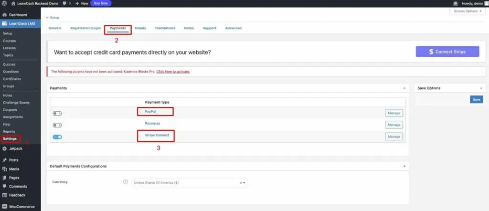The width and height of the screenshot is (489, 211).
Task: Clear the currency selection with the x icon
Action: (x=241, y=183)
